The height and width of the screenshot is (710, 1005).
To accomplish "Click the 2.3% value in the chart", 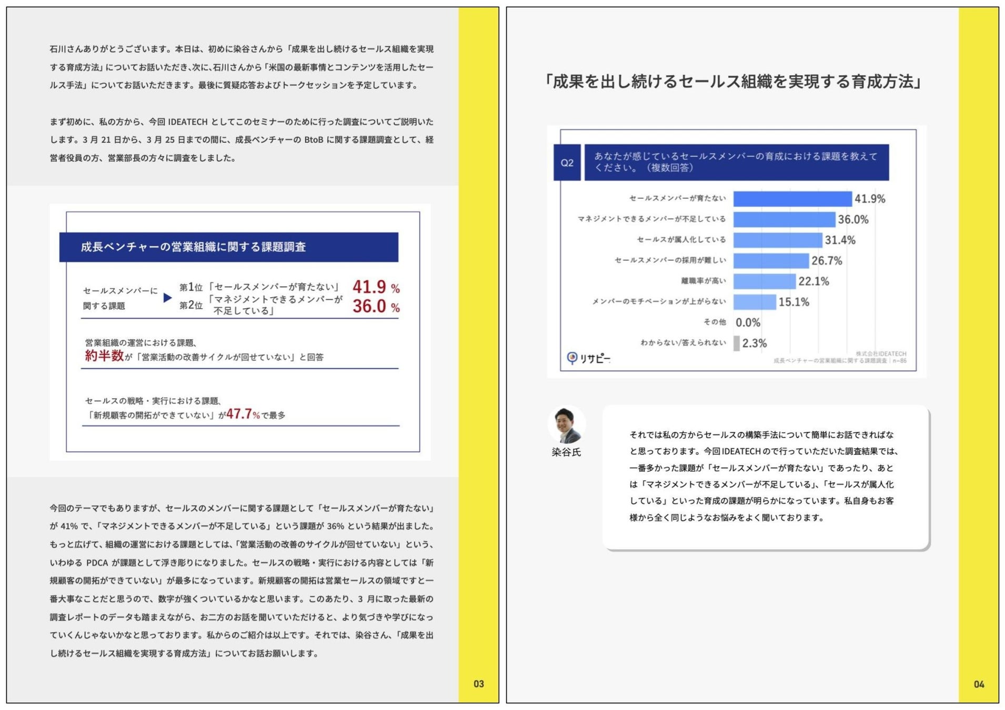I will tap(755, 343).
